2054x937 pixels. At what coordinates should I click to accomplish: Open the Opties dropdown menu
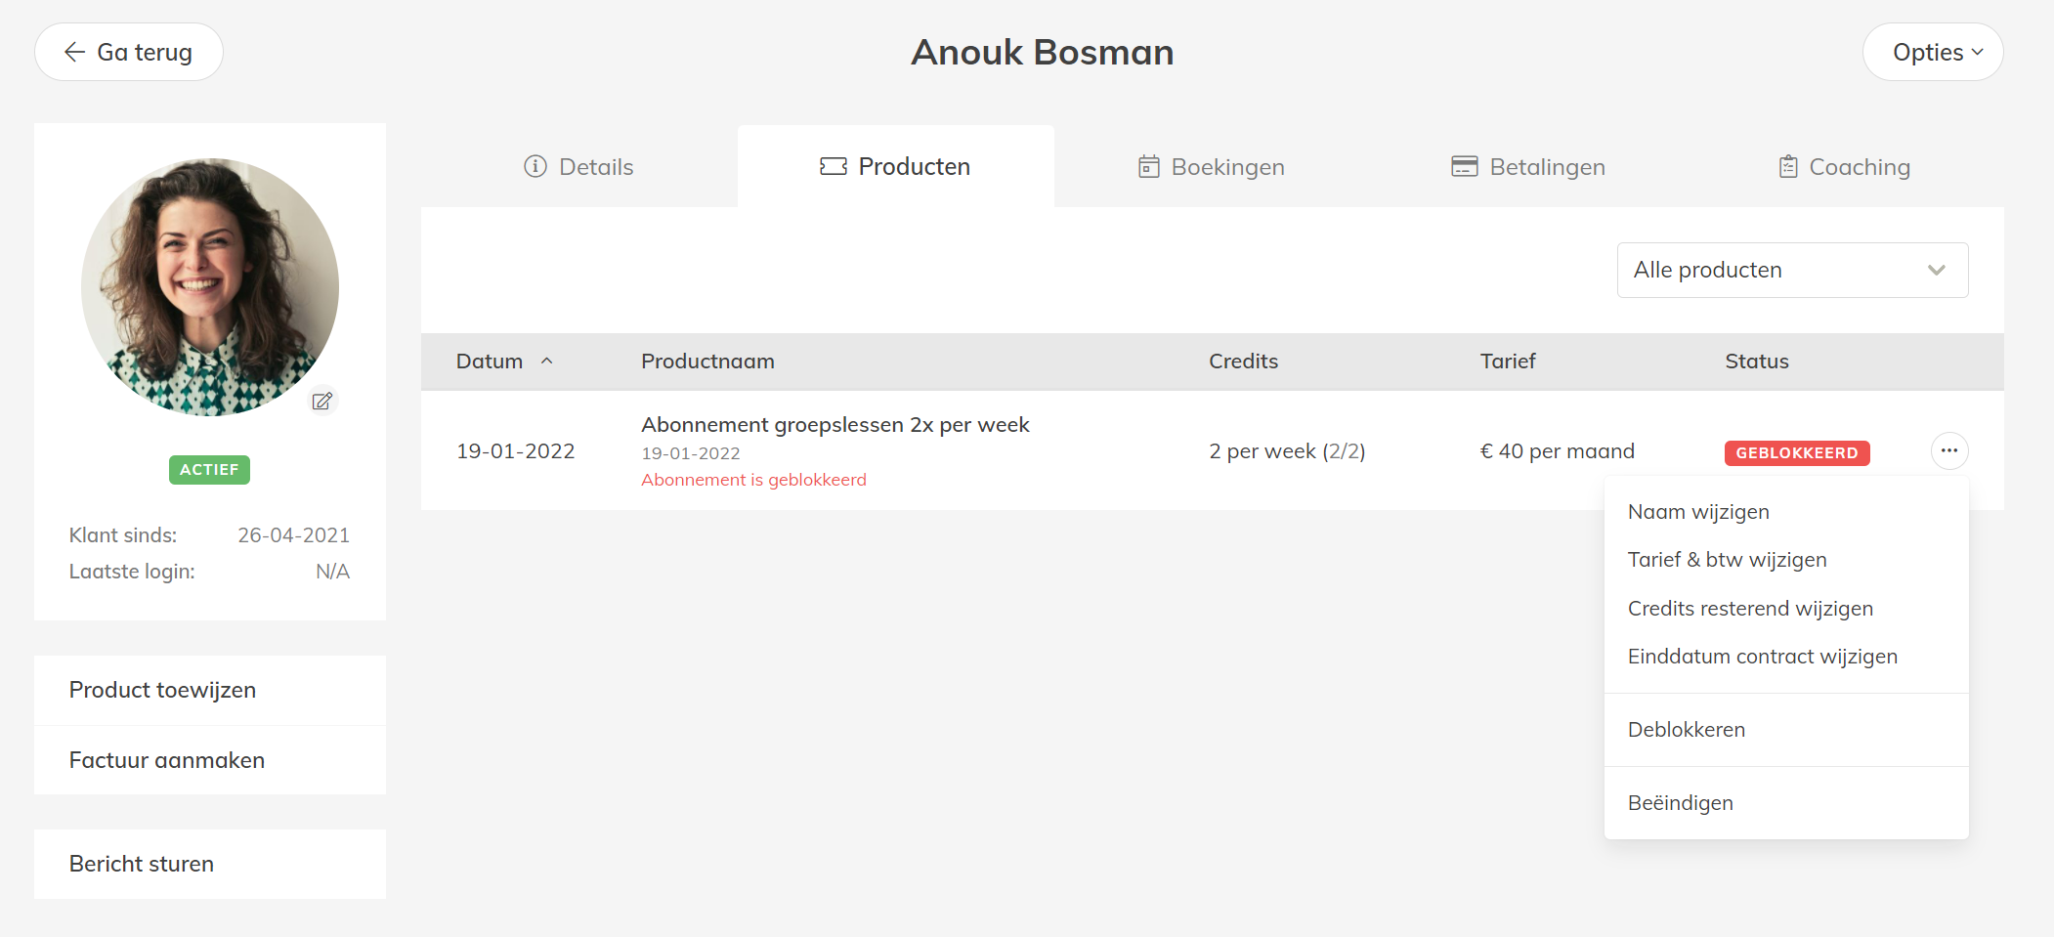(1932, 53)
